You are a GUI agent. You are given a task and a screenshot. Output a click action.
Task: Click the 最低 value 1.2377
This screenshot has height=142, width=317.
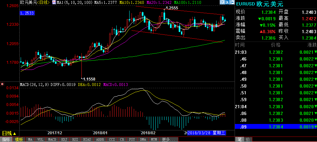(309, 25)
